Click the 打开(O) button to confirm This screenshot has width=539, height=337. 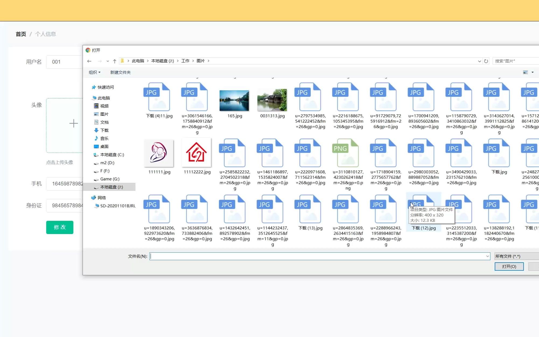coord(509,266)
